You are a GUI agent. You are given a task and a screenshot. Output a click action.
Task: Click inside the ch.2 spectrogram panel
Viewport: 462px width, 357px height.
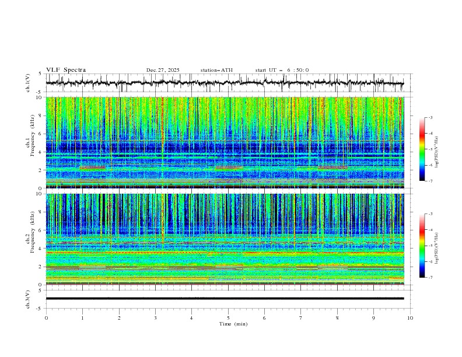[225, 239]
